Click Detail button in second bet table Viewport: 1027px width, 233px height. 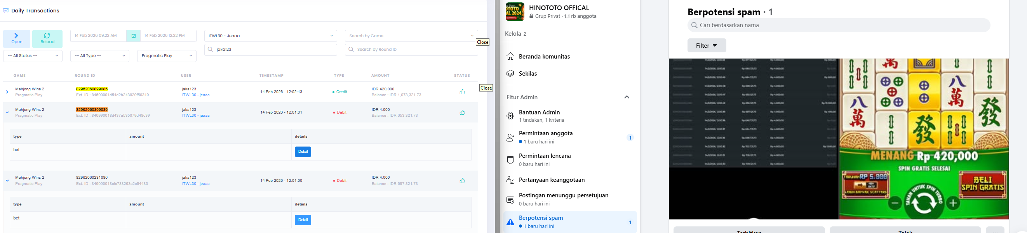click(x=303, y=220)
